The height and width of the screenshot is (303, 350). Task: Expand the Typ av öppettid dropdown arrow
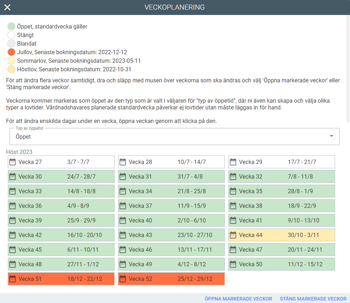332,136
